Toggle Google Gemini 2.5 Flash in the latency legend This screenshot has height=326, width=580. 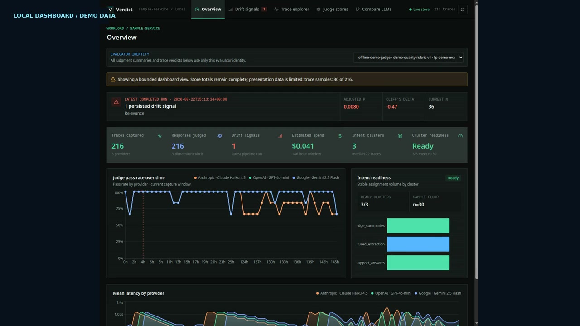437,293
